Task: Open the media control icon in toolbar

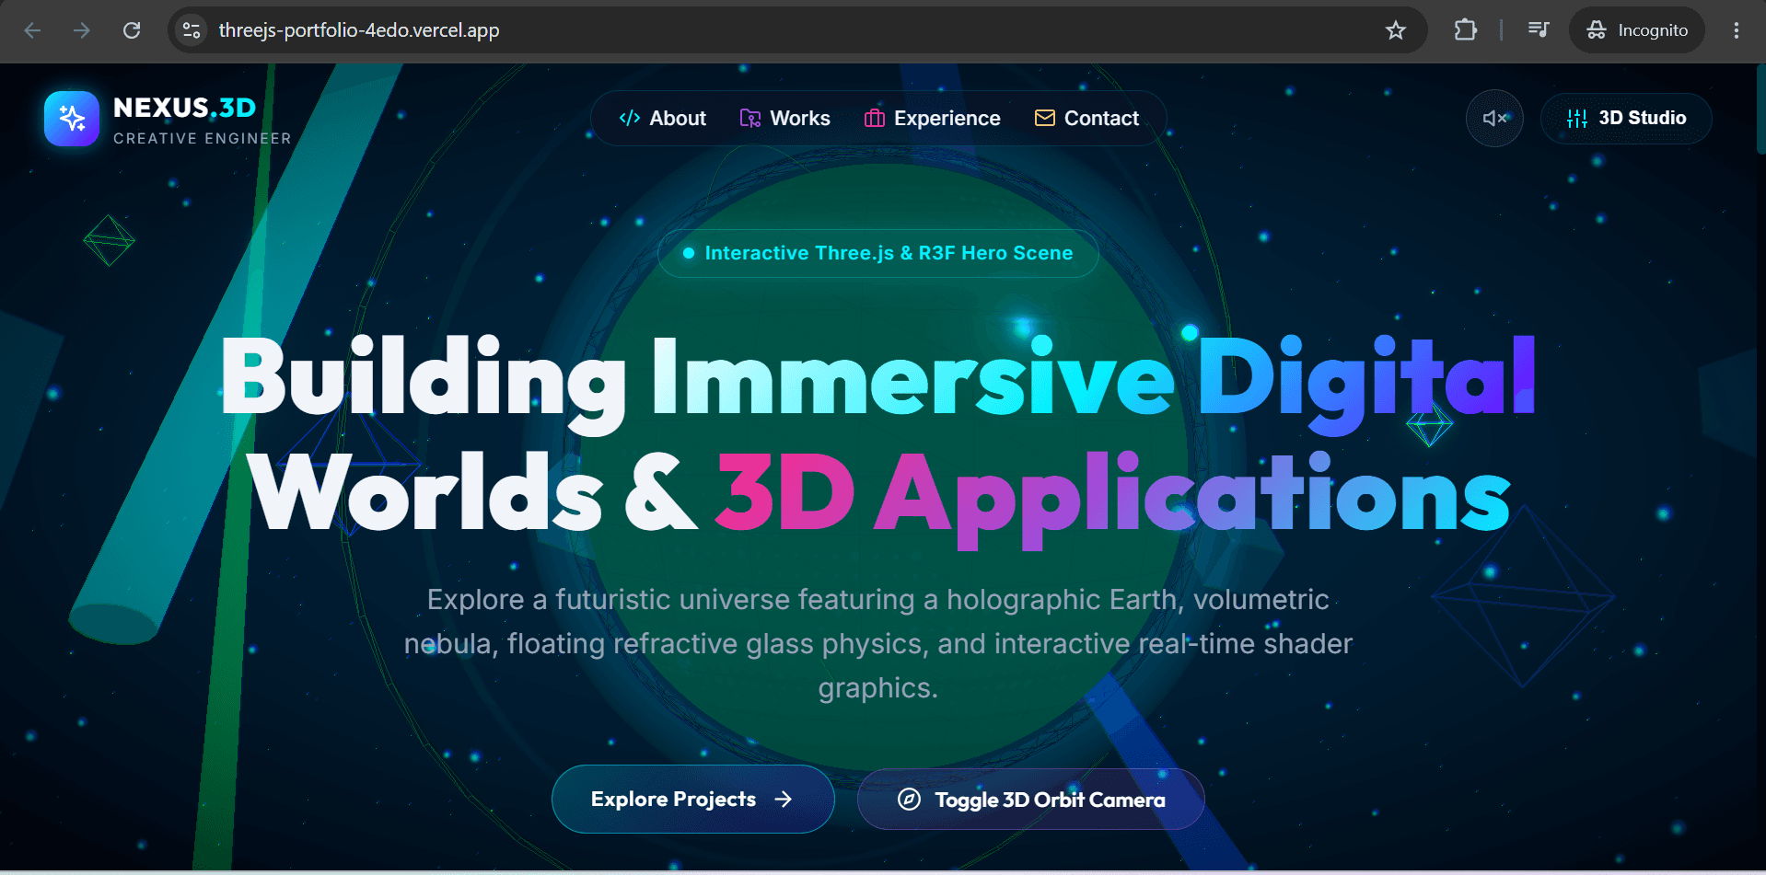Action: coord(1538,30)
